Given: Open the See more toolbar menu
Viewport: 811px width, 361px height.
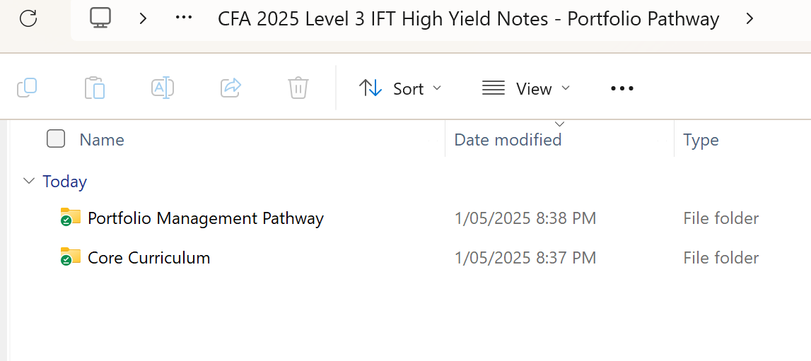Looking at the screenshot, I should pos(622,88).
